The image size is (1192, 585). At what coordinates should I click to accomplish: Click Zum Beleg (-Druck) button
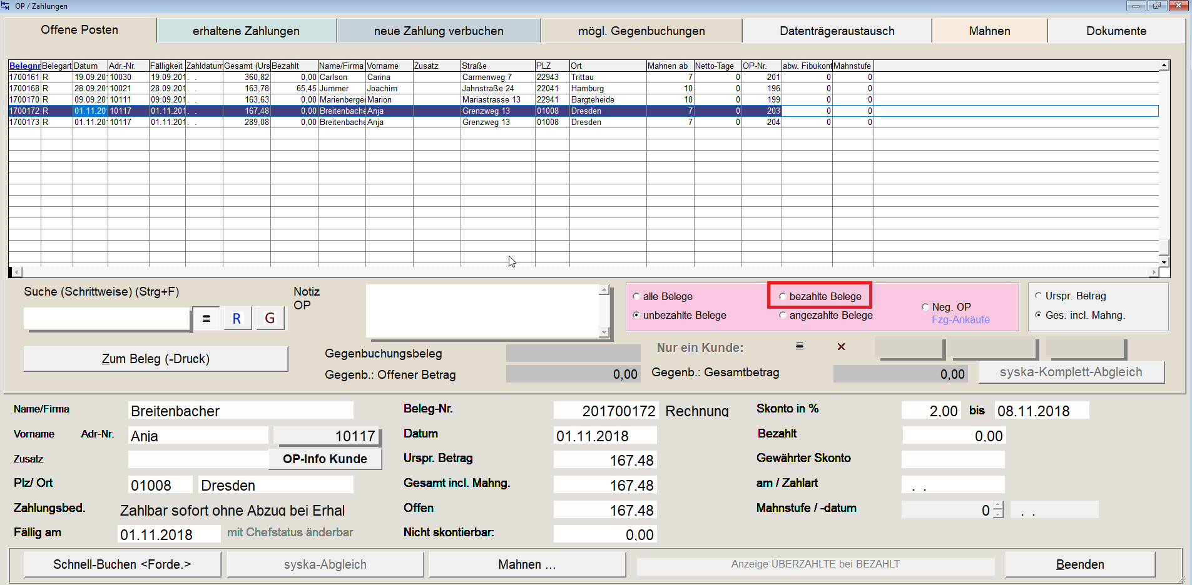[x=156, y=359]
